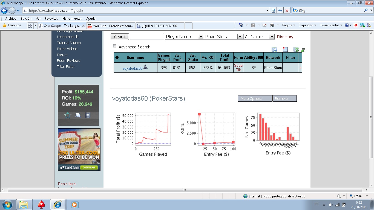Click the browser forward arrow button
374x210 pixels.
tap(12, 11)
